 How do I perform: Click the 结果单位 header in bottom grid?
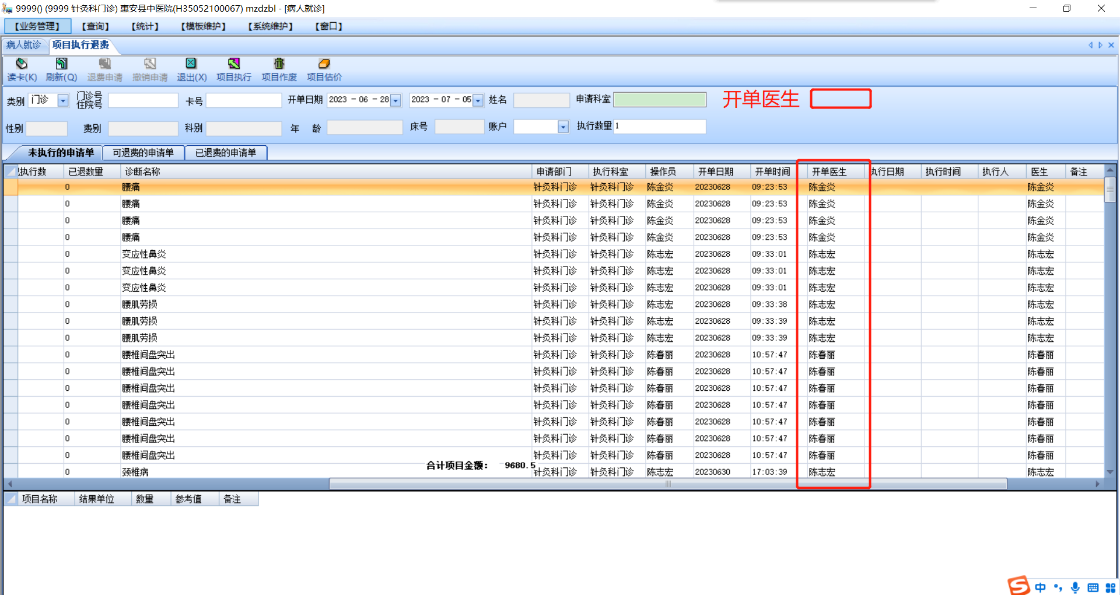[x=103, y=499]
